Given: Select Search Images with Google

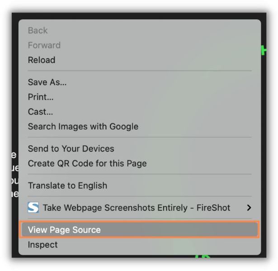Looking at the screenshot, I should 83,127.
